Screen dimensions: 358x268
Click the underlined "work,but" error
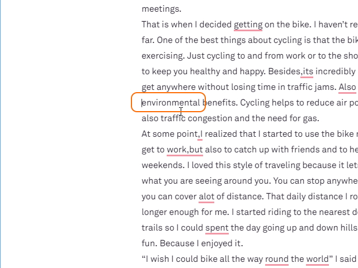pos(185,150)
